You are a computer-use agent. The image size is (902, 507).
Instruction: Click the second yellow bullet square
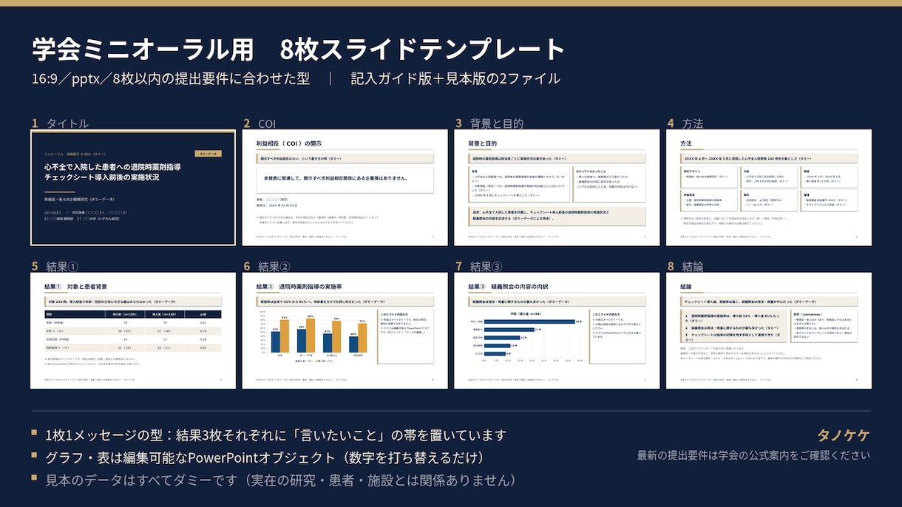(x=34, y=456)
